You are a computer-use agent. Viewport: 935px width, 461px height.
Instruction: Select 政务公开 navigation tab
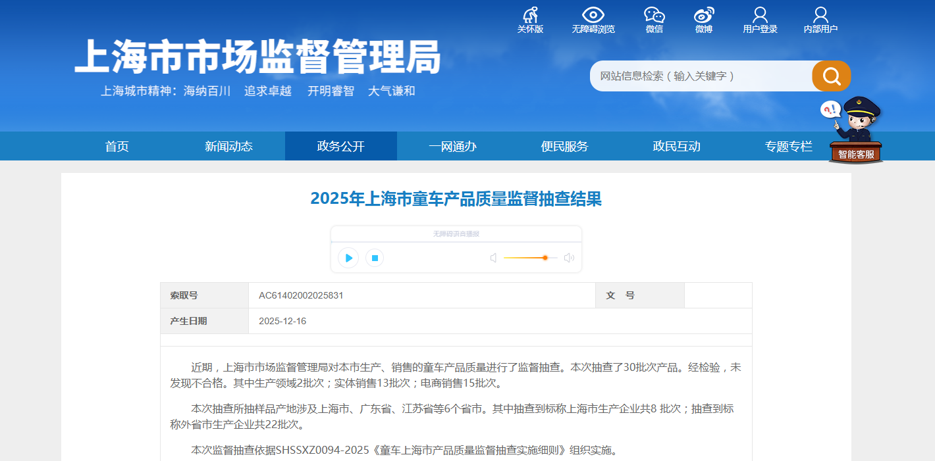[341, 146]
